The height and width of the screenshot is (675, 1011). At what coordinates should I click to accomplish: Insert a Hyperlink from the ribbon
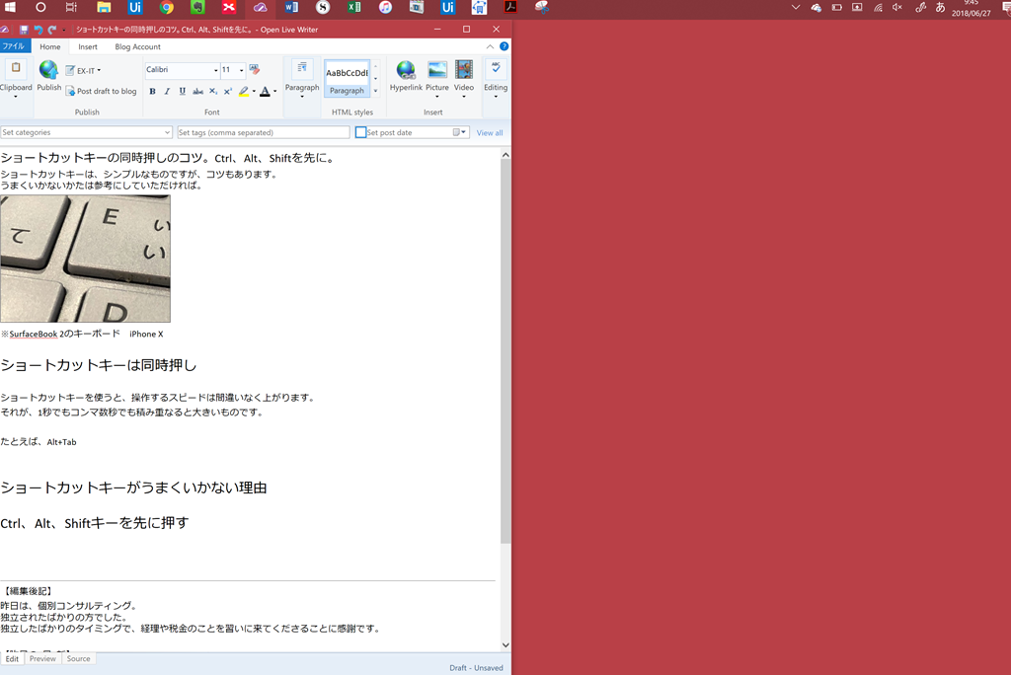coord(405,70)
